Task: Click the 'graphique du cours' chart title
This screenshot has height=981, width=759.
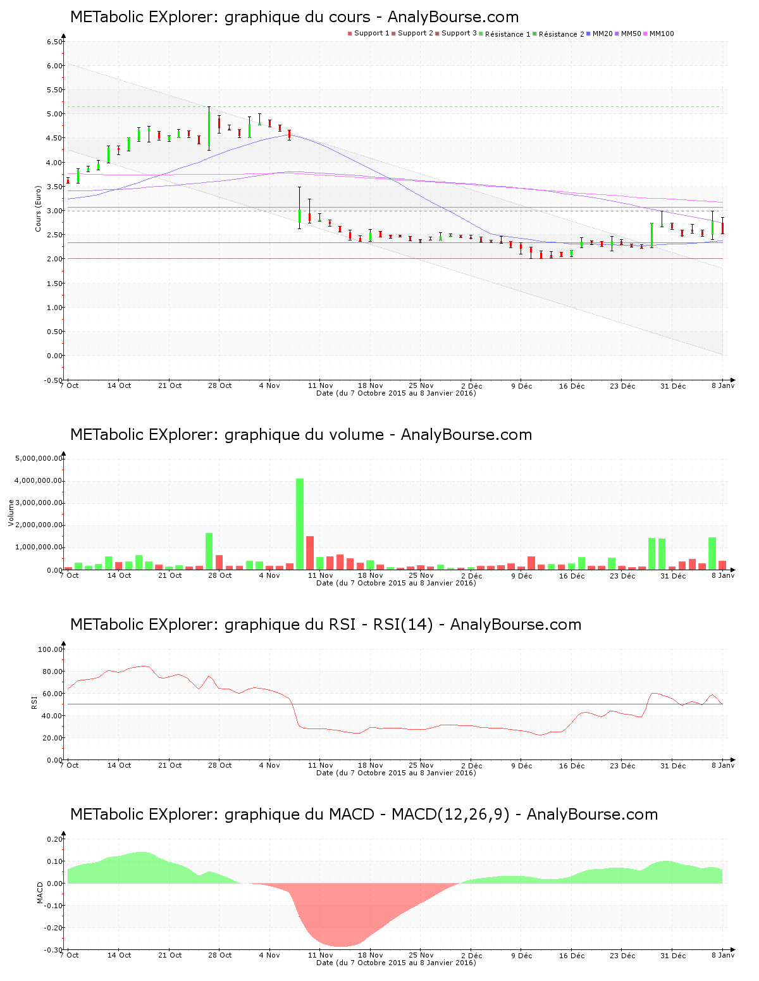Action: click(295, 17)
